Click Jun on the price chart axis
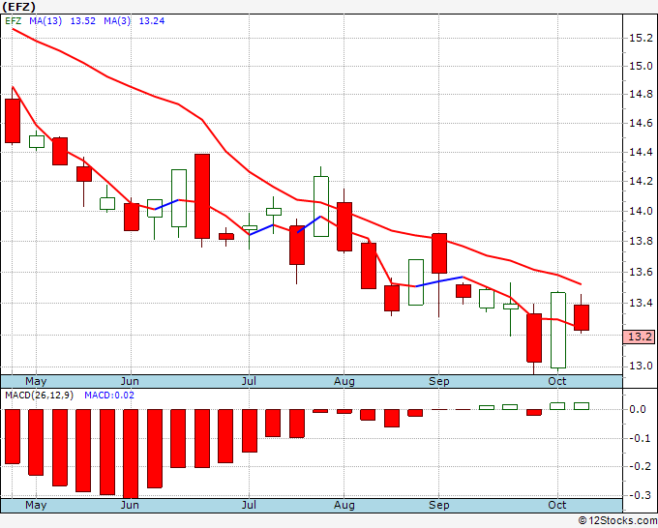This screenshot has height=528, width=658. [x=130, y=381]
